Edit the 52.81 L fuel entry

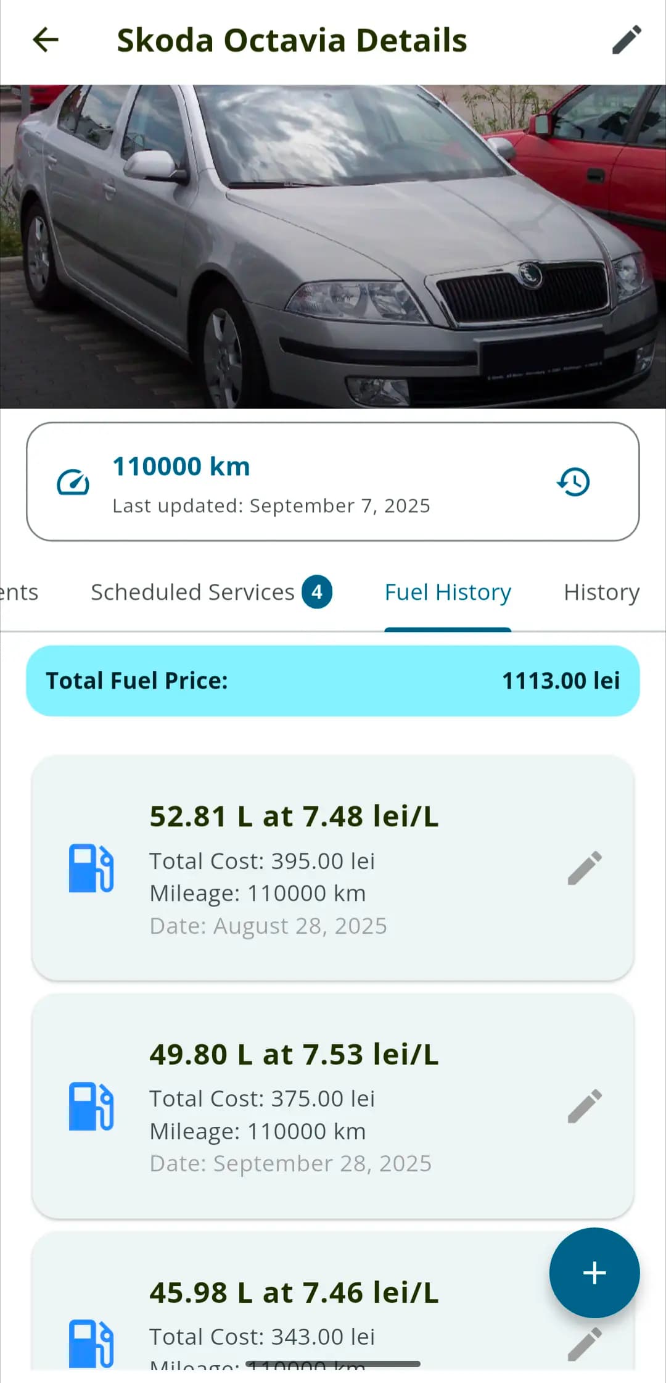[584, 868]
